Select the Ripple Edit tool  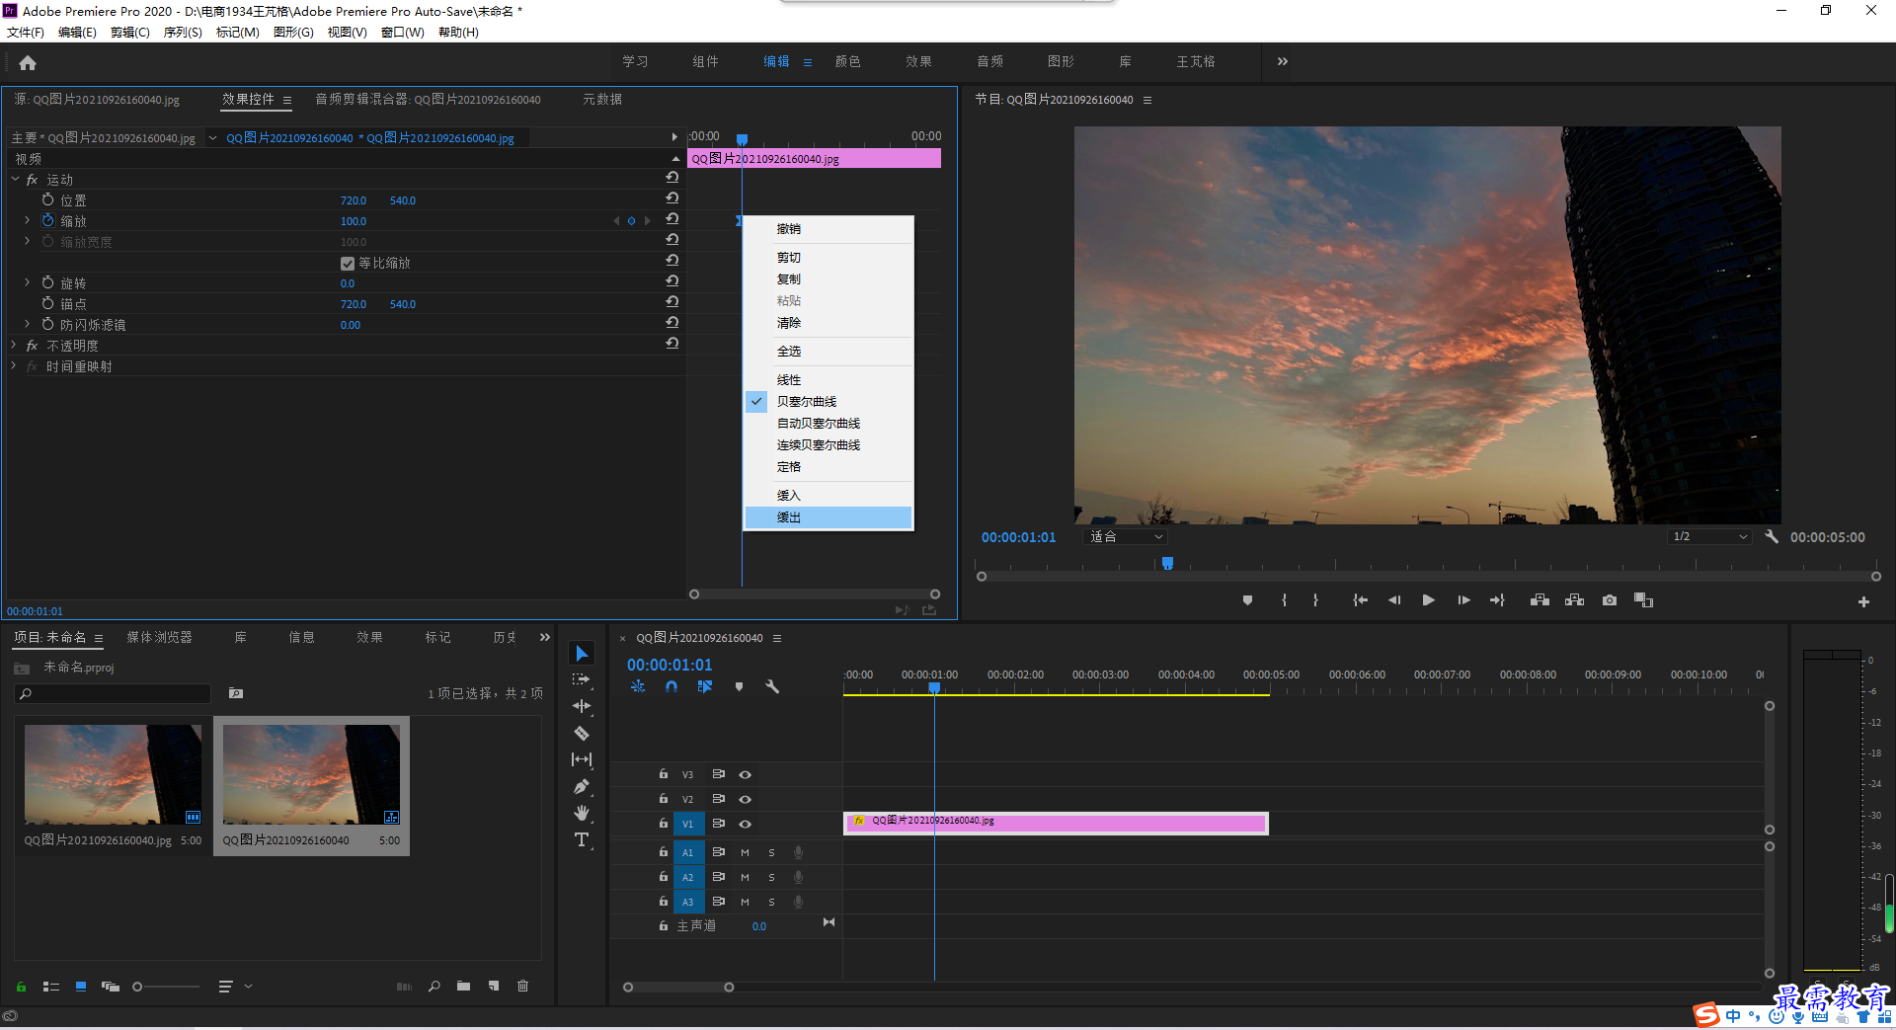(582, 706)
